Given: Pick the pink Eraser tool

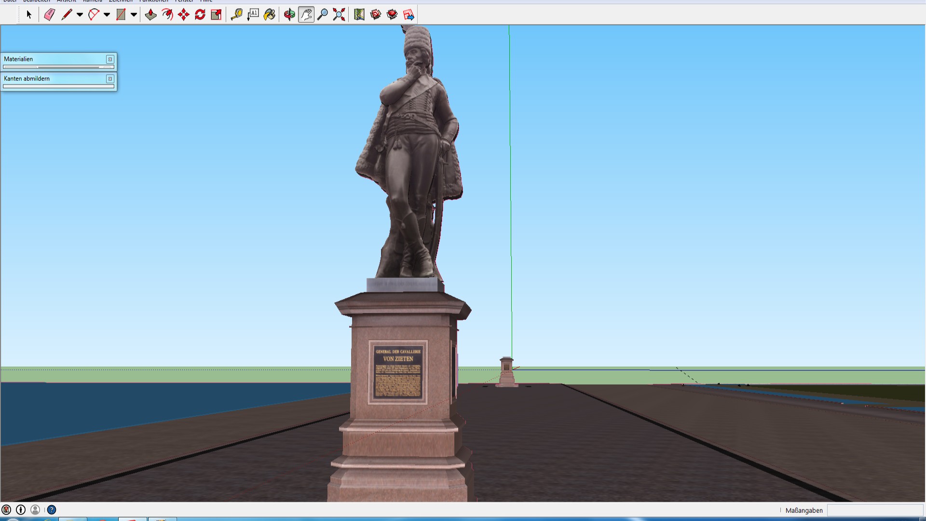Looking at the screenshot, I should point(49,14).
